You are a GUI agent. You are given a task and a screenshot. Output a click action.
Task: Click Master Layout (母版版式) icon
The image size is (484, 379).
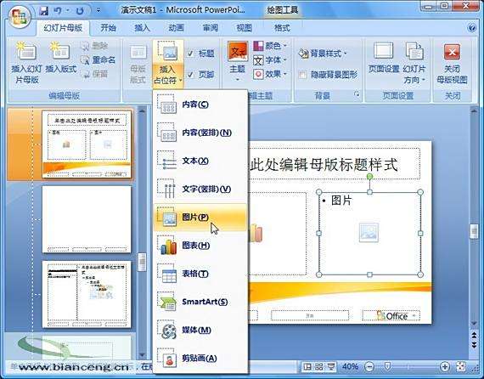click(x=138, y=65)
